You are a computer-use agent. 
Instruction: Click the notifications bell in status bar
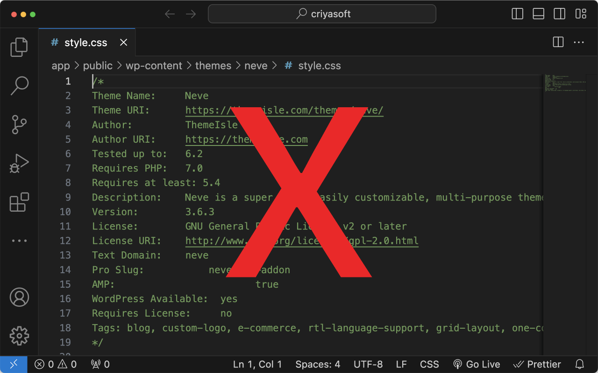coord(579,364)
